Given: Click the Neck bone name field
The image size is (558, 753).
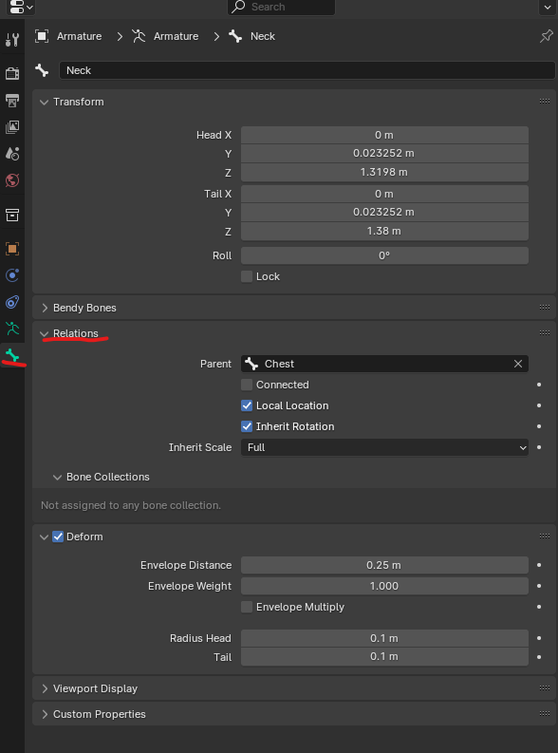Looking at the screenshot, I should pos(307,70).
